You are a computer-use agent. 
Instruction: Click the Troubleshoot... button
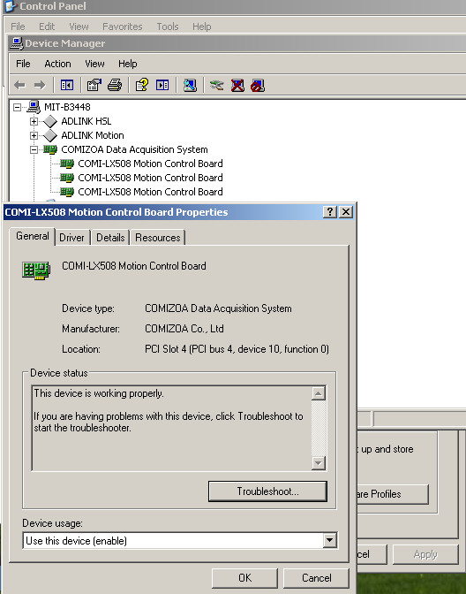point(267,491)
